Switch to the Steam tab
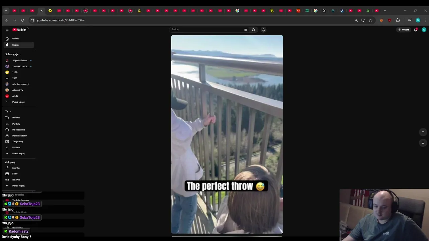 coord(342,11)
